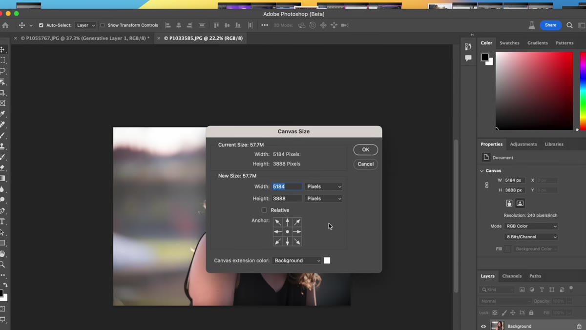Open the search magnifier icon beside Share

pyautogui.click(x=569, y=25)
